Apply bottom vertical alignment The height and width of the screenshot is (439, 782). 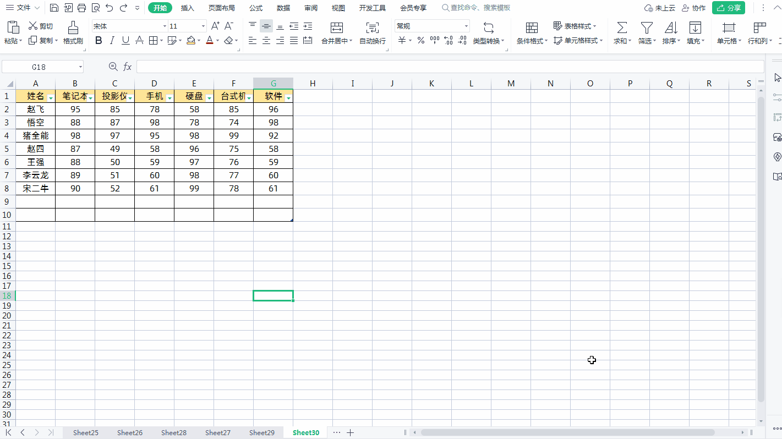coord(280,26)
